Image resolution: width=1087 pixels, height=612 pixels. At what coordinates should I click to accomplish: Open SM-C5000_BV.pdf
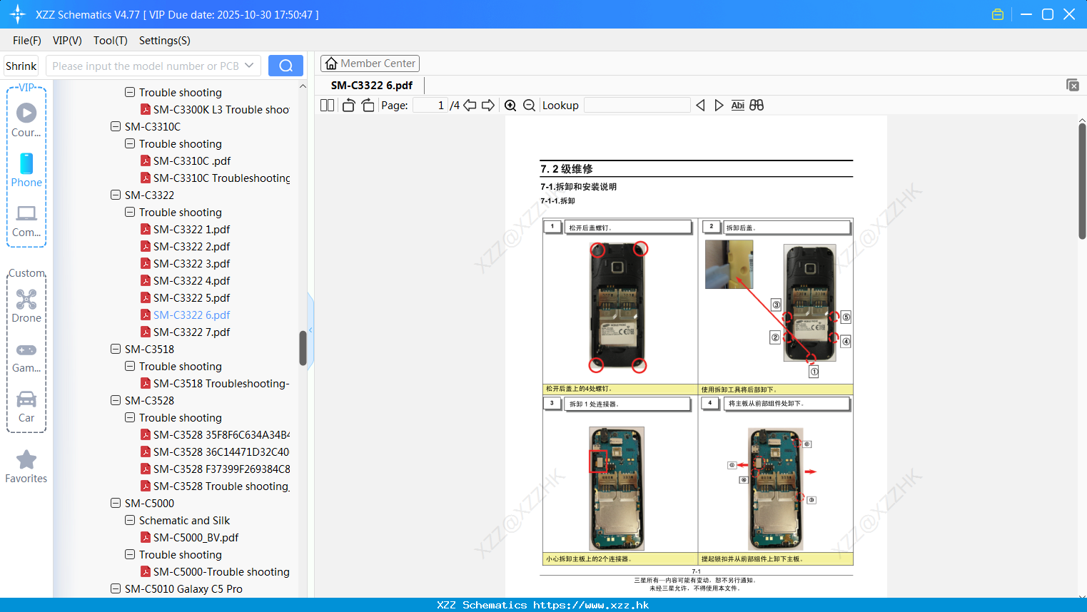pos(196,537)
